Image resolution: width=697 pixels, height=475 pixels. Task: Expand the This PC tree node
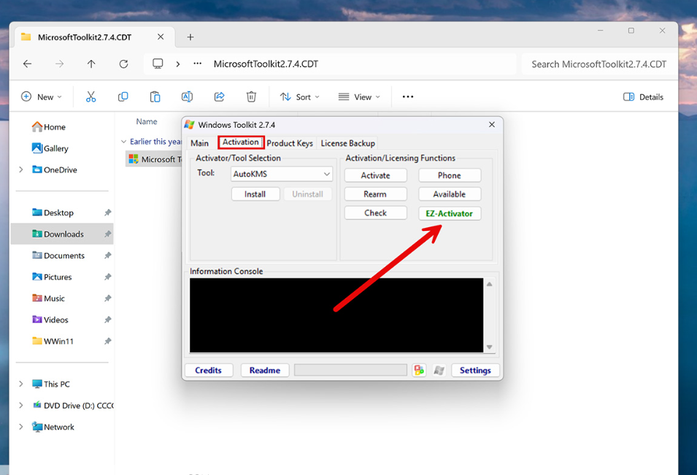(x=20, y=384)
